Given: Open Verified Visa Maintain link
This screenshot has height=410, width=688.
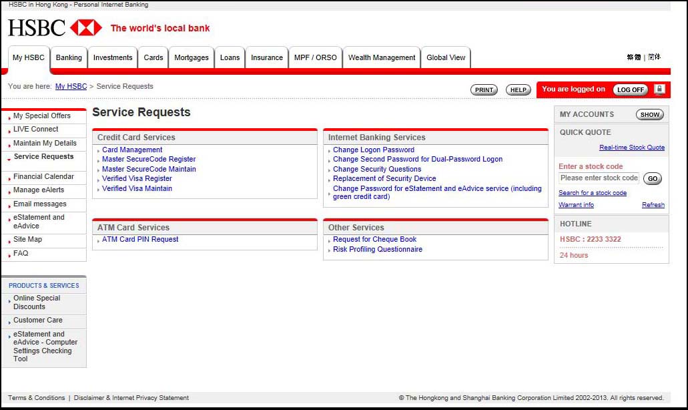Looking at the screenshot, I should tap(137, 188).
